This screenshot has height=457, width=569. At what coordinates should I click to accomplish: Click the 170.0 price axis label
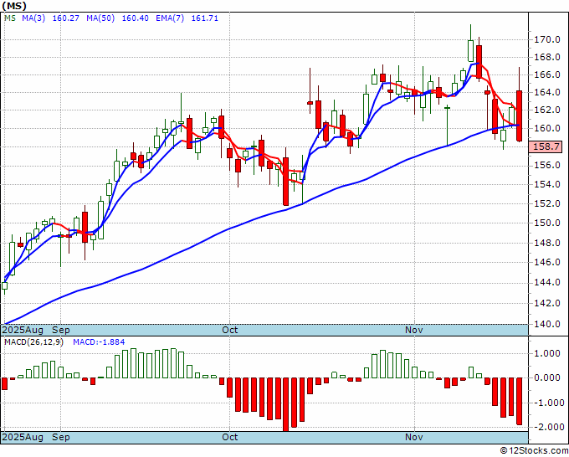[x=547, y=39]
